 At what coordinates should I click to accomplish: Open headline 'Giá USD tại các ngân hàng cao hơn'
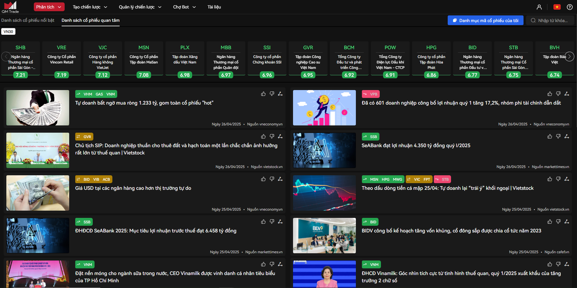point(133,188)
